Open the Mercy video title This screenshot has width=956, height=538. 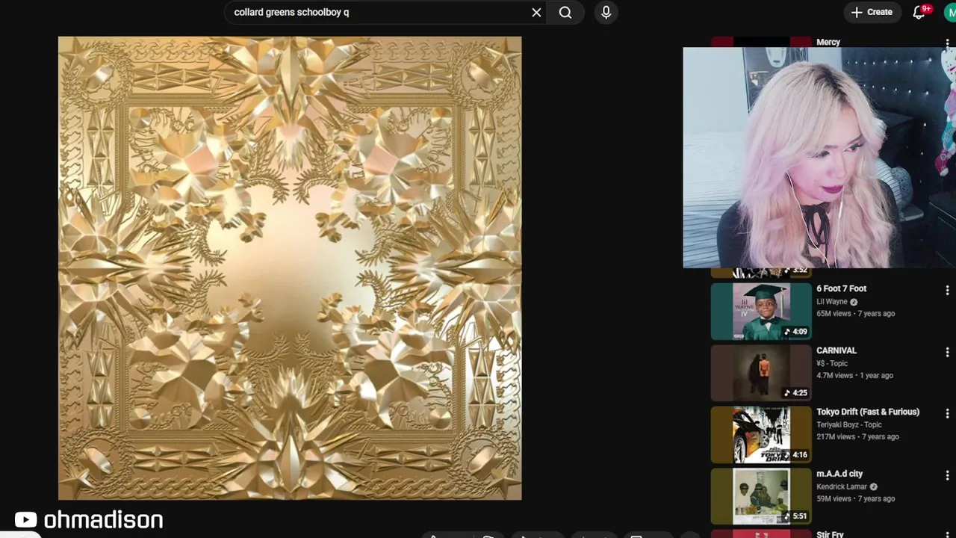[828, 42]
